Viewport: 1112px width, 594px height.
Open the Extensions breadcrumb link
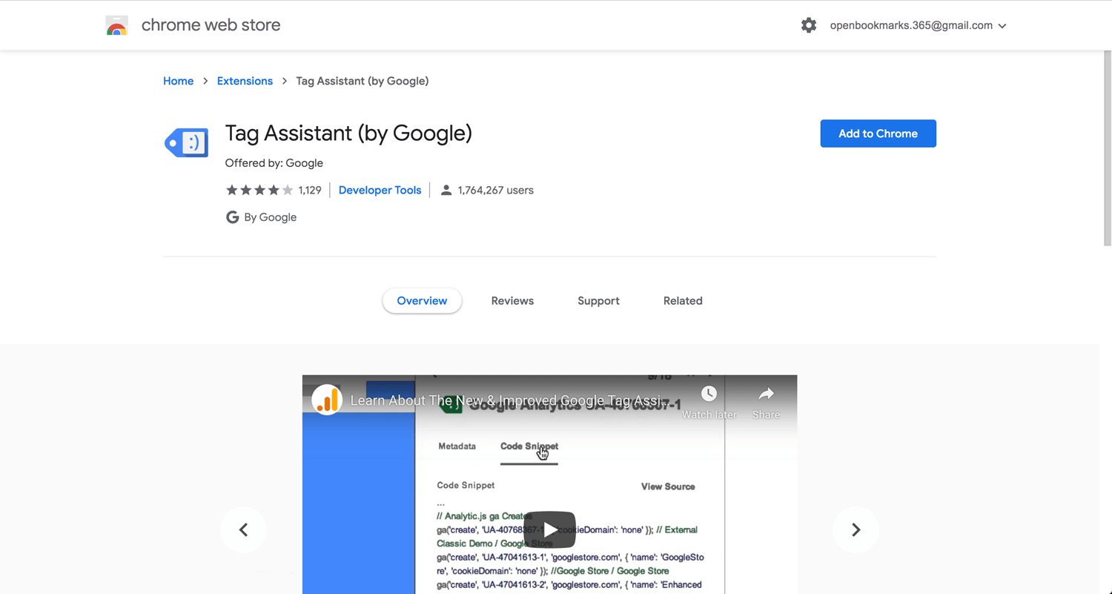(245, 81)
